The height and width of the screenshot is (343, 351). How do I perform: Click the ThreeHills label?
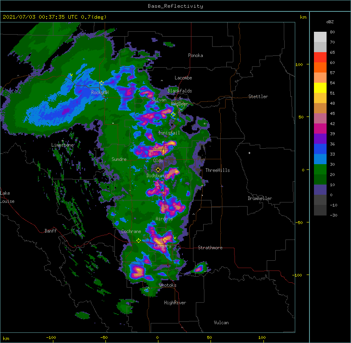(x=217, y=170)
